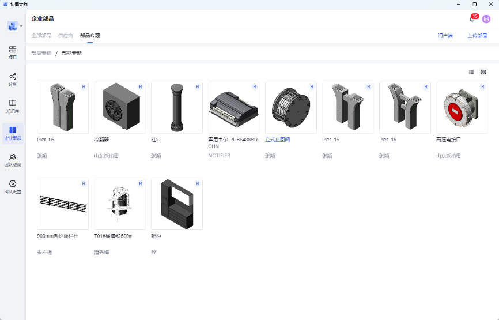Go back via first 部品专题 breadcrumb
The image size is (499, 320).
[x=41, y=53]
